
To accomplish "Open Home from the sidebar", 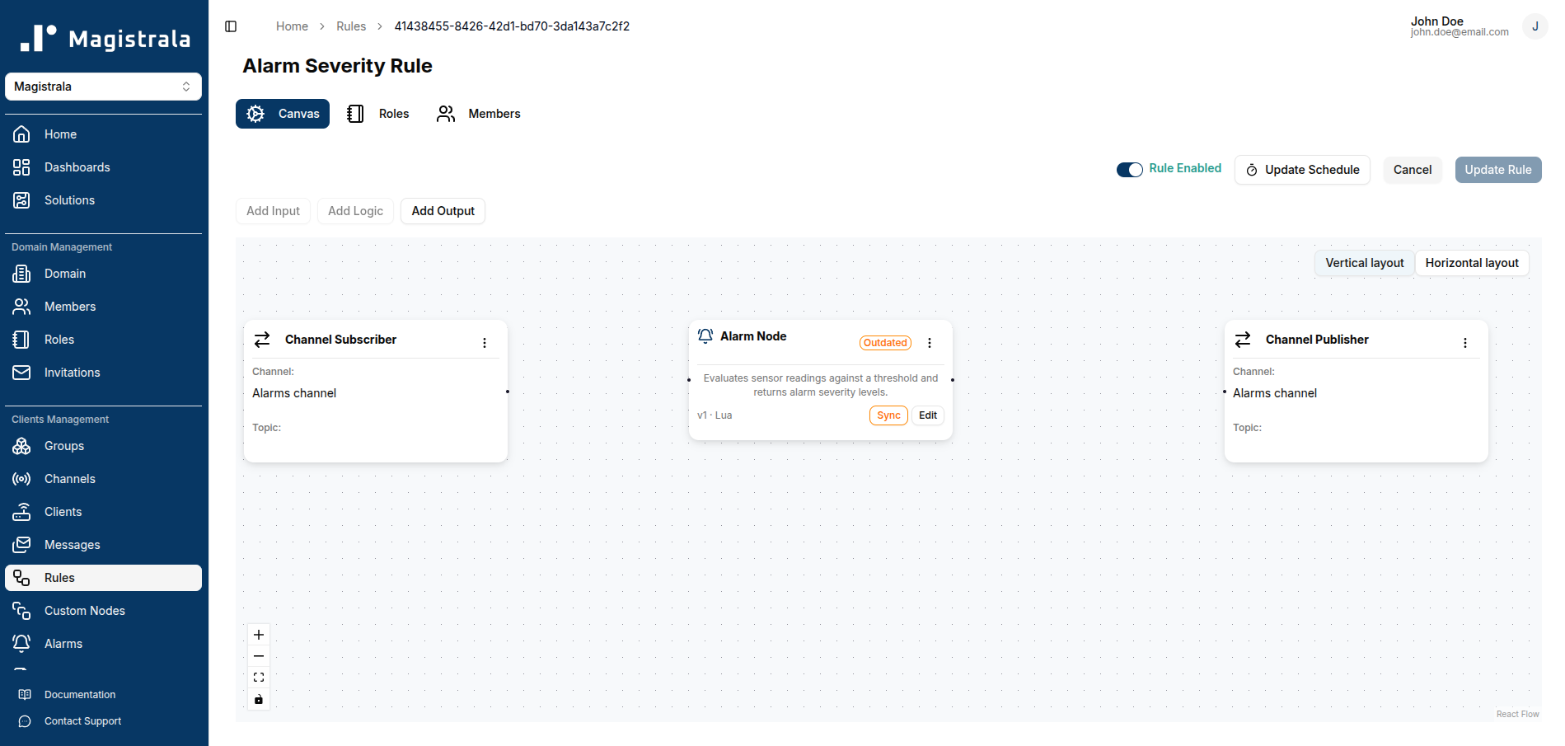I will tap(103, 134).
